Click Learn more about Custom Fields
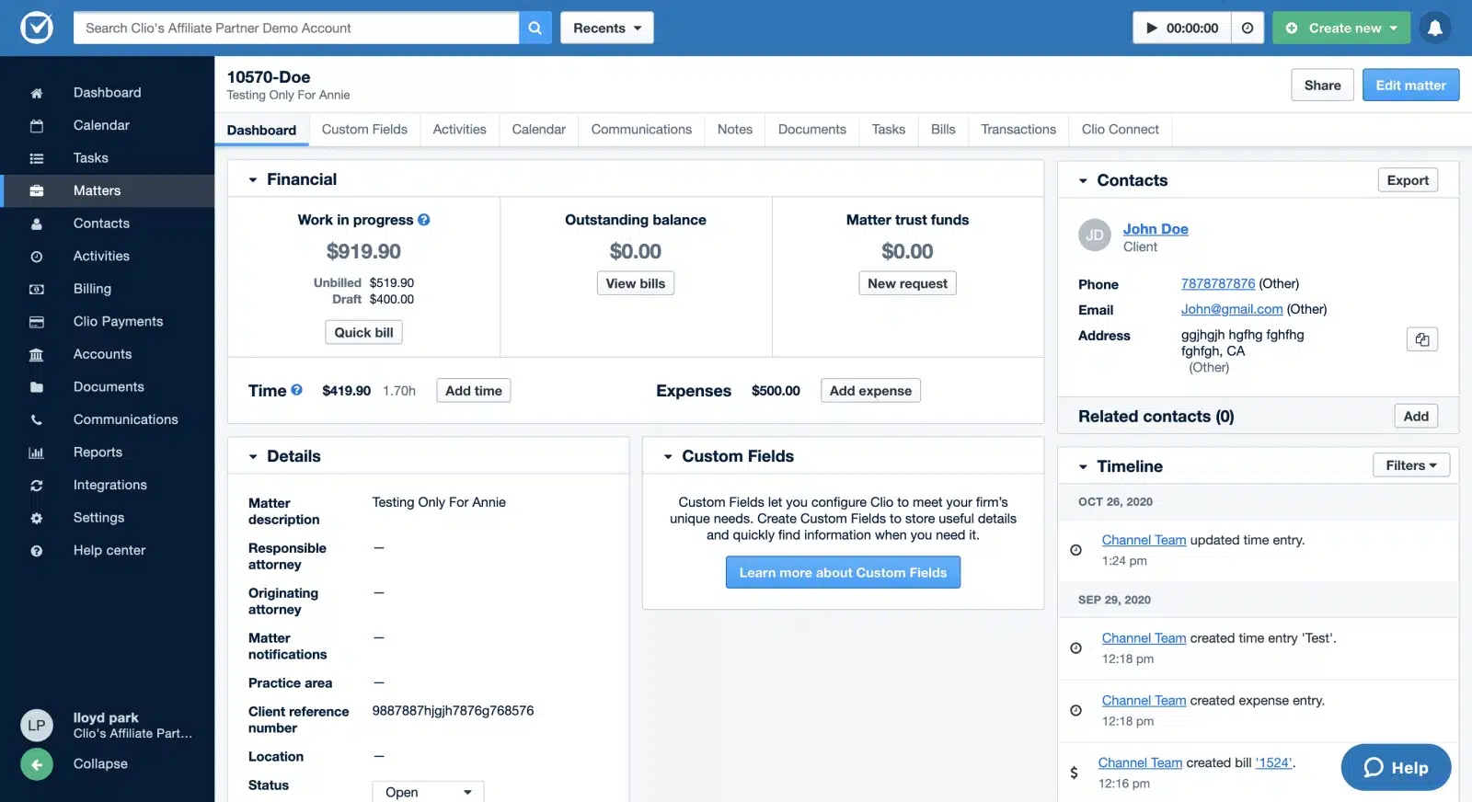Screen dimensions: 1472x802 point(843,573)
